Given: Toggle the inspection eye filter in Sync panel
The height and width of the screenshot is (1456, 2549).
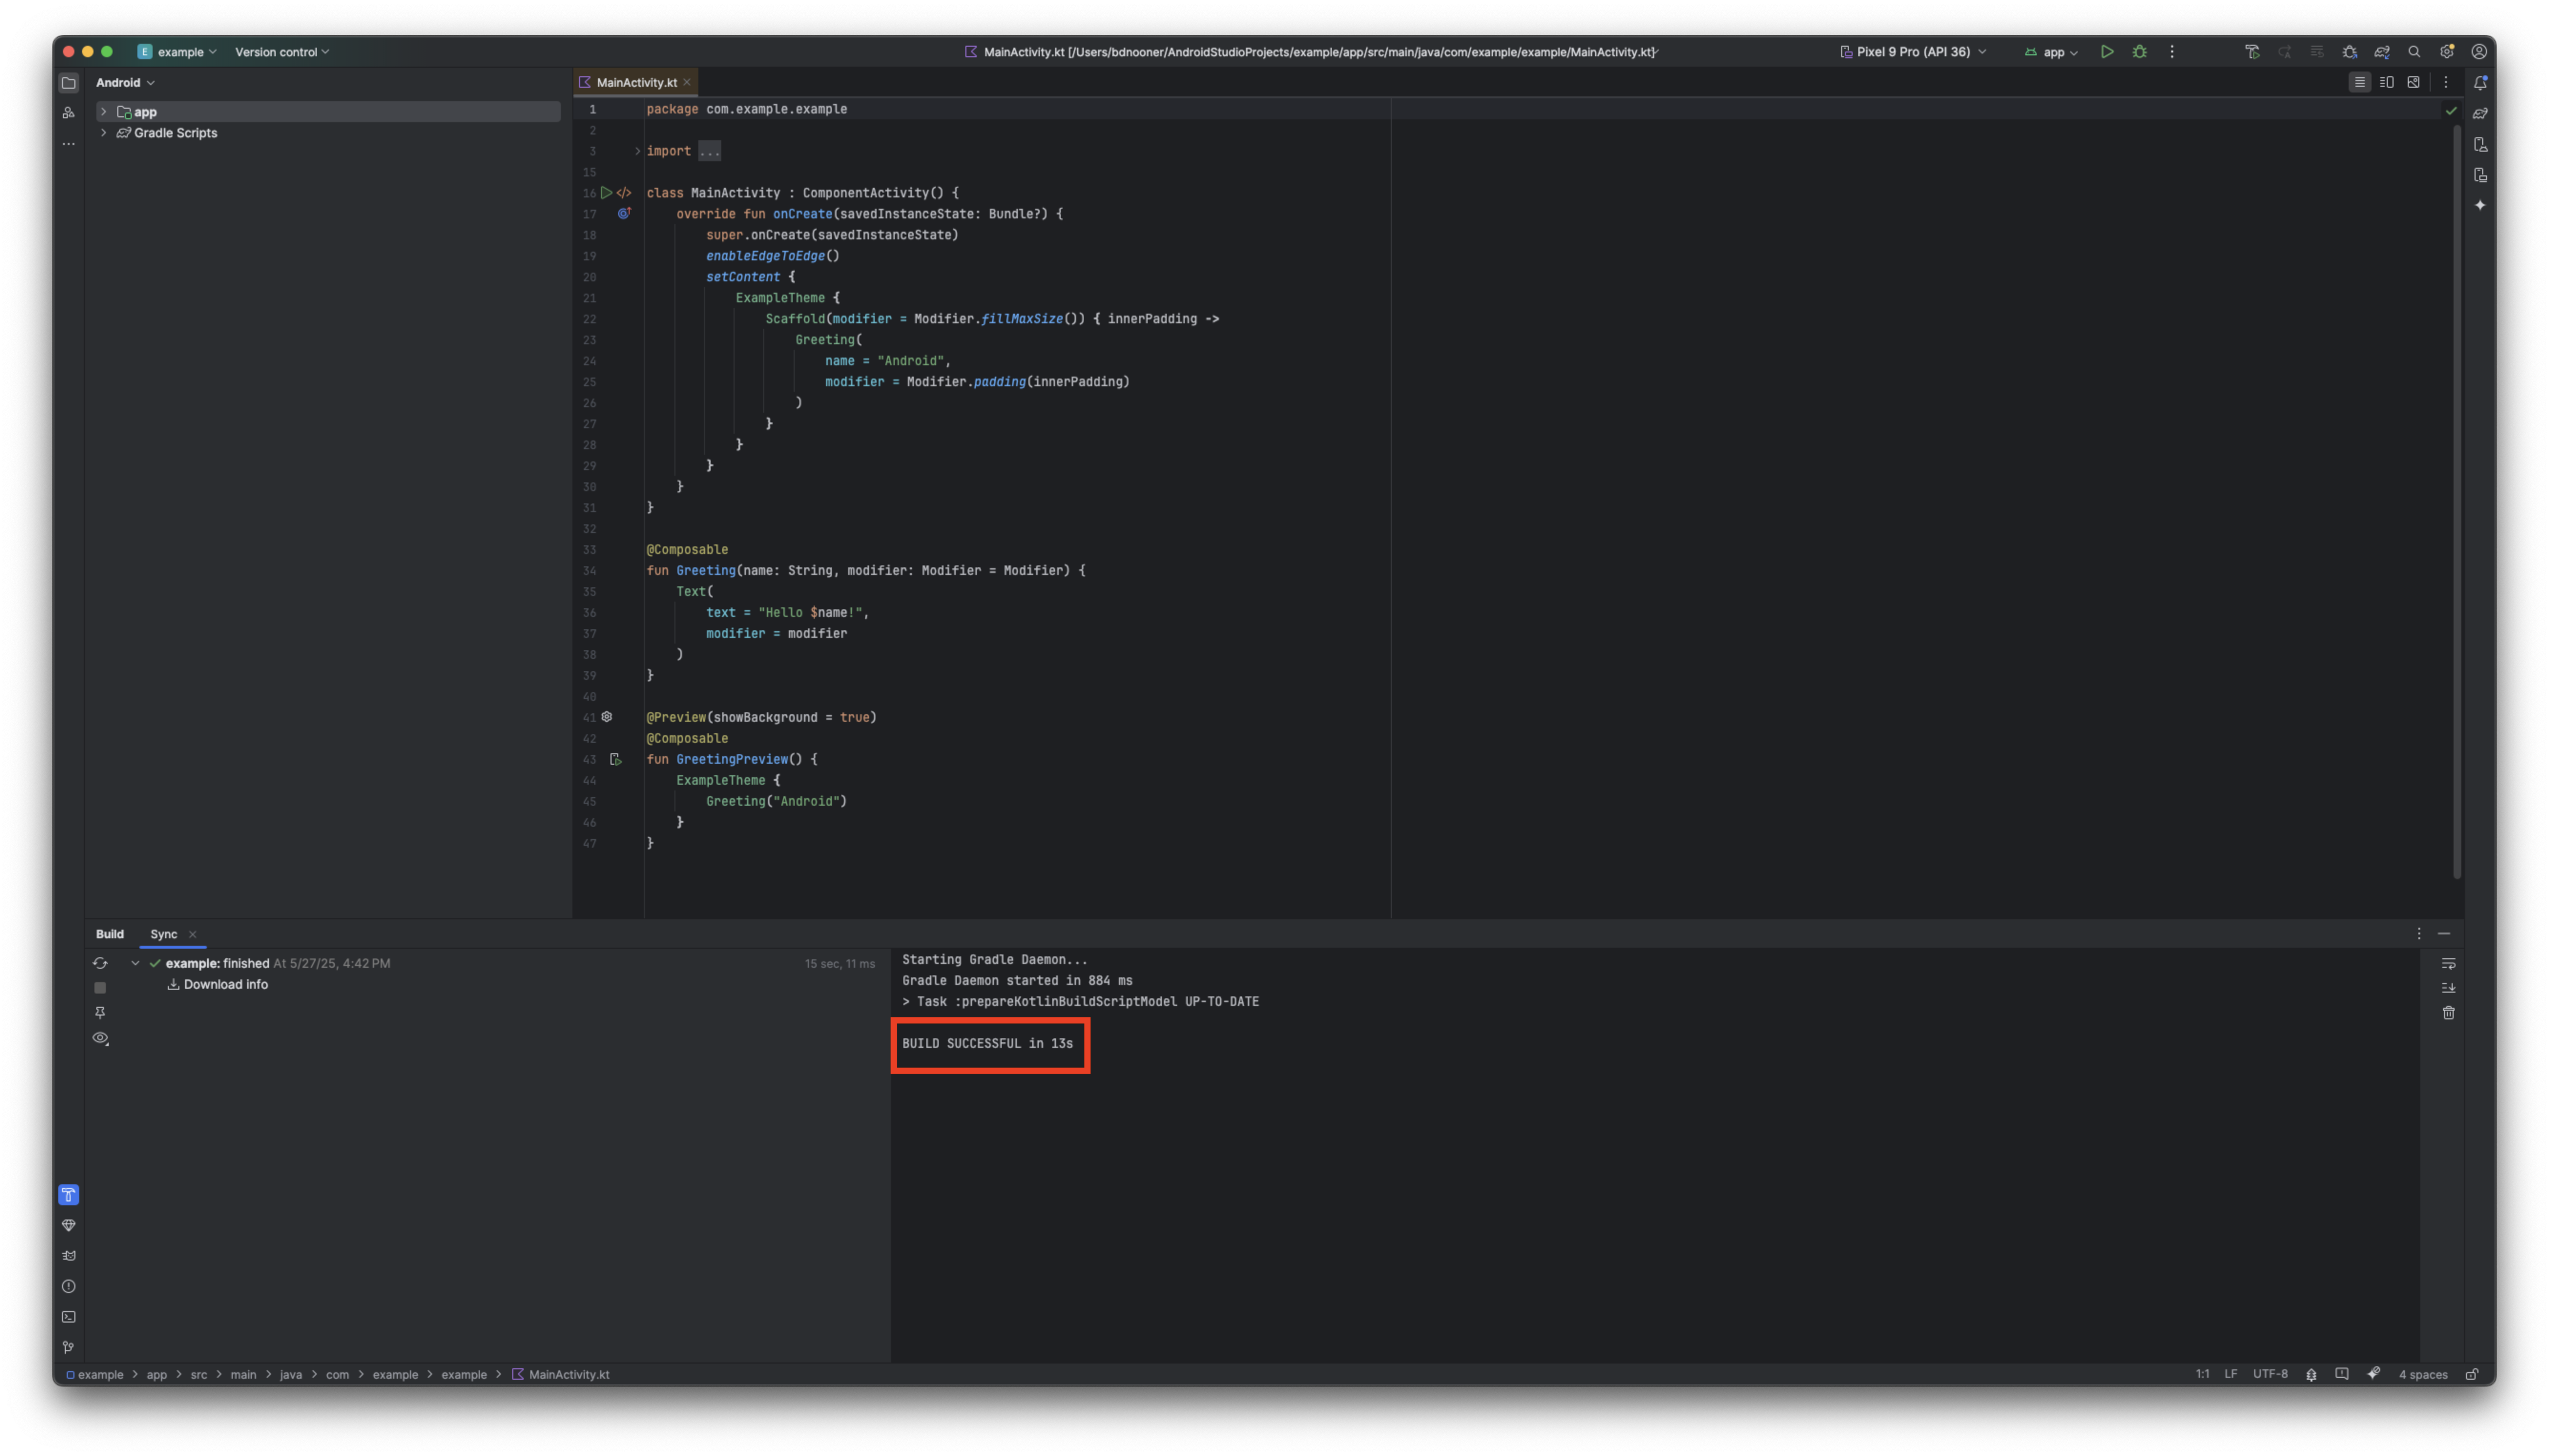Looking at the screenshot, I should 100,1038.
